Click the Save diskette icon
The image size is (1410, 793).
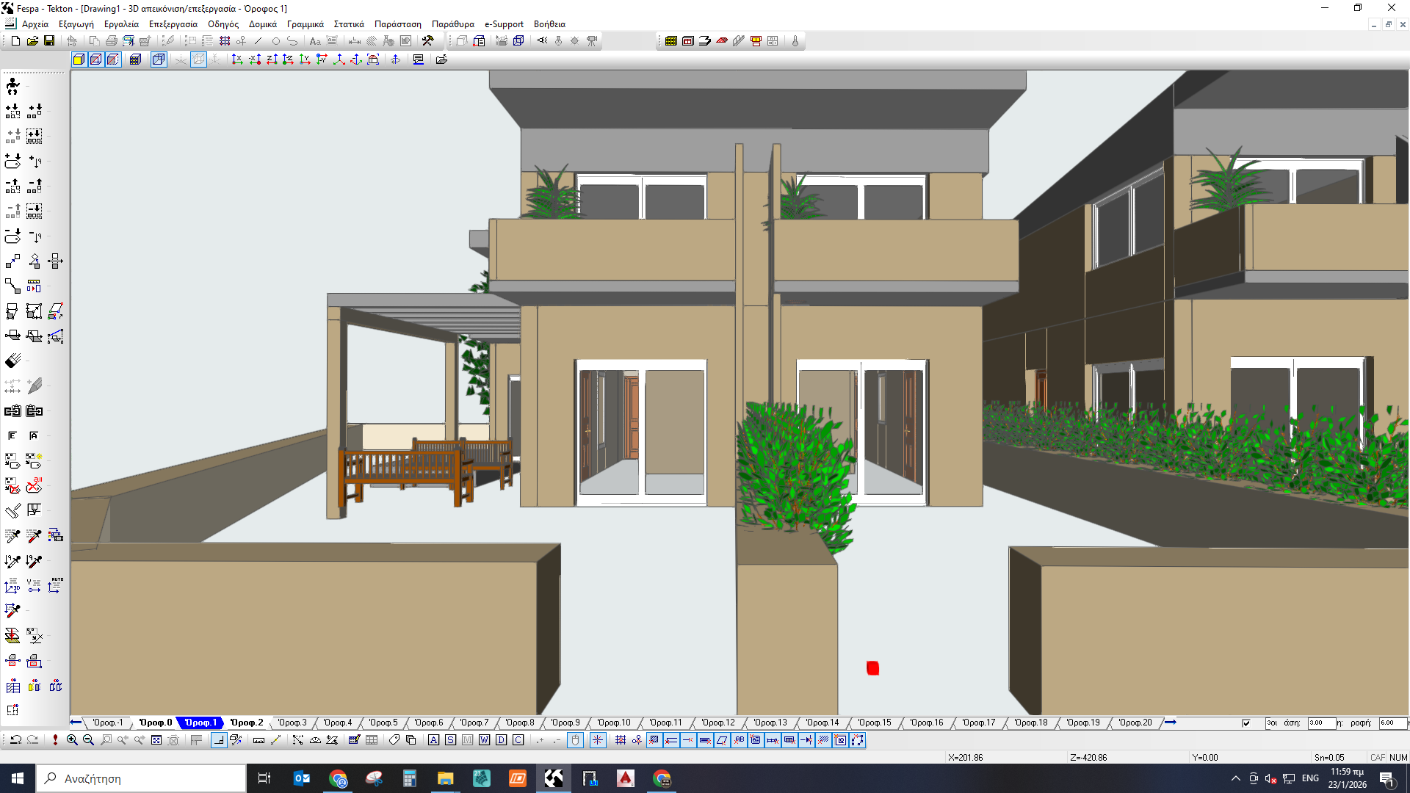49,41
